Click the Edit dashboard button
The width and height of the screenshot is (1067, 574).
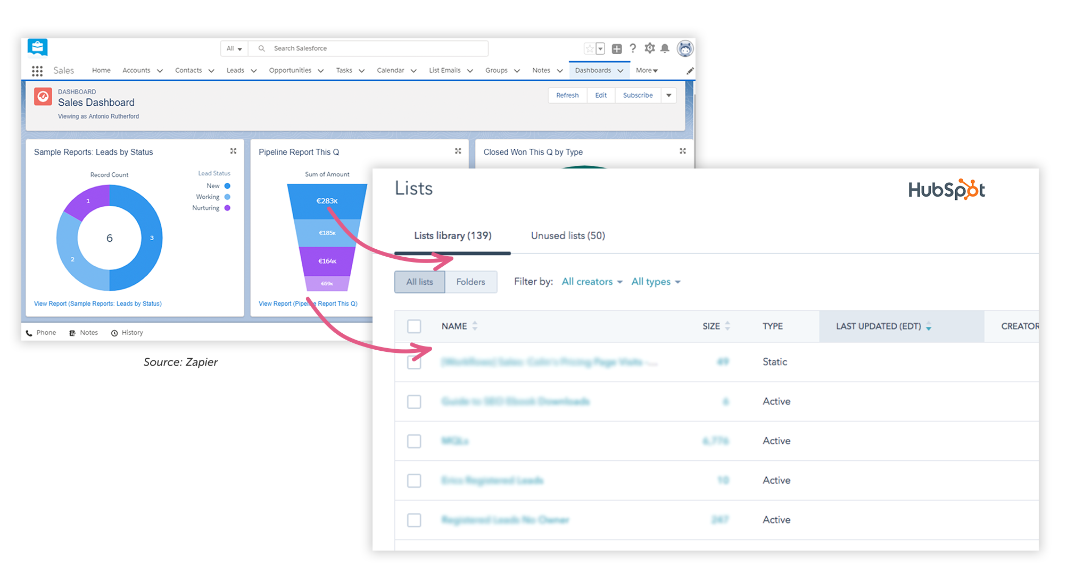point(601,95)
